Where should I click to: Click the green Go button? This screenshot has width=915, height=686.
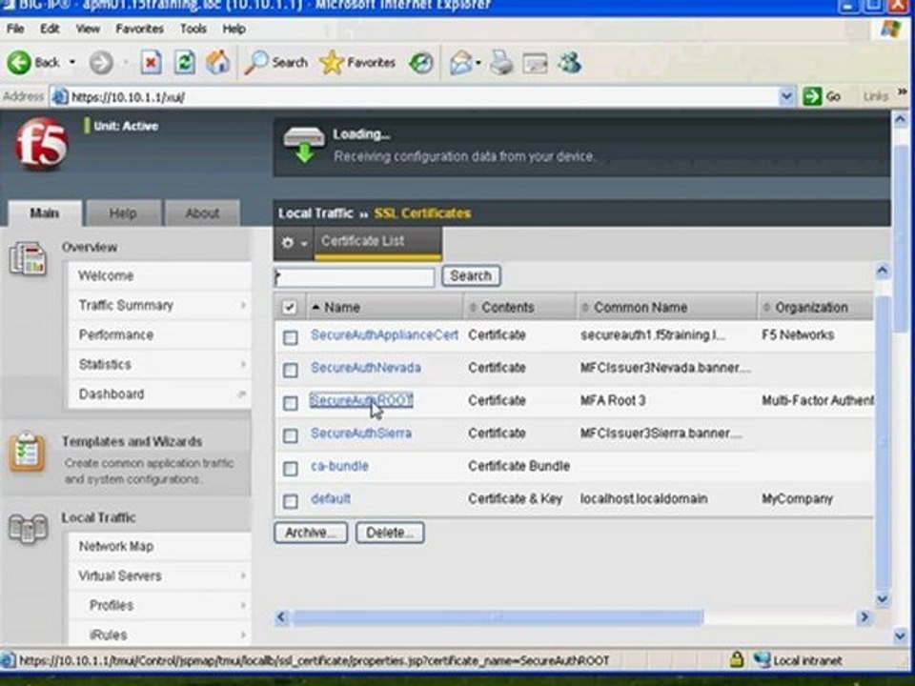[822, 96]
